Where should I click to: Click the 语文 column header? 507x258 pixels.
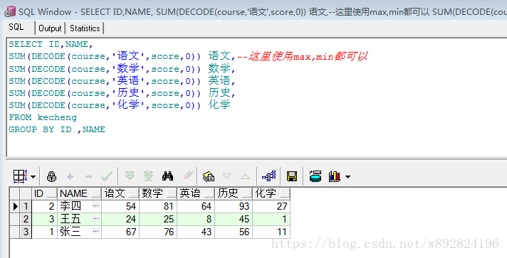pos(120,193)
